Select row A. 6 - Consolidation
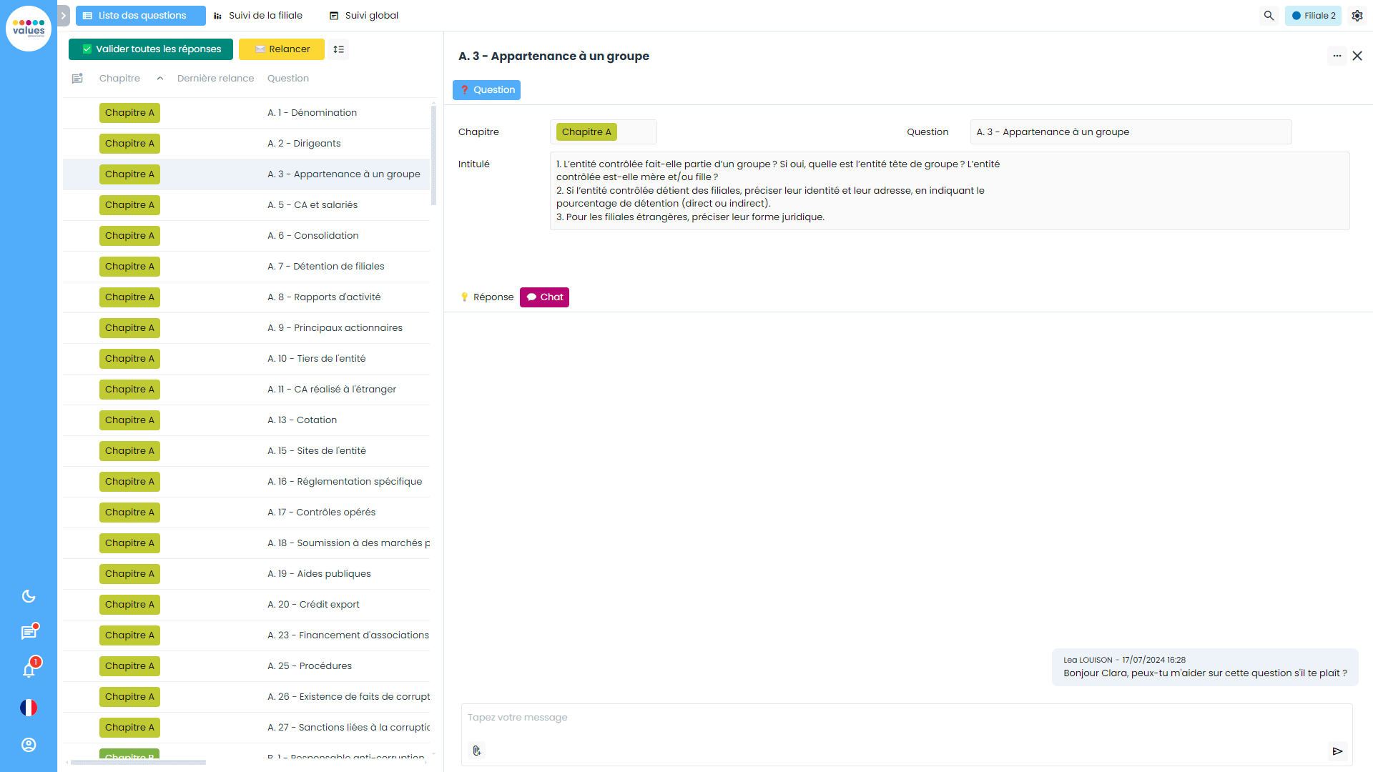This screenshot has width=1373, height=772. point(246,236)
